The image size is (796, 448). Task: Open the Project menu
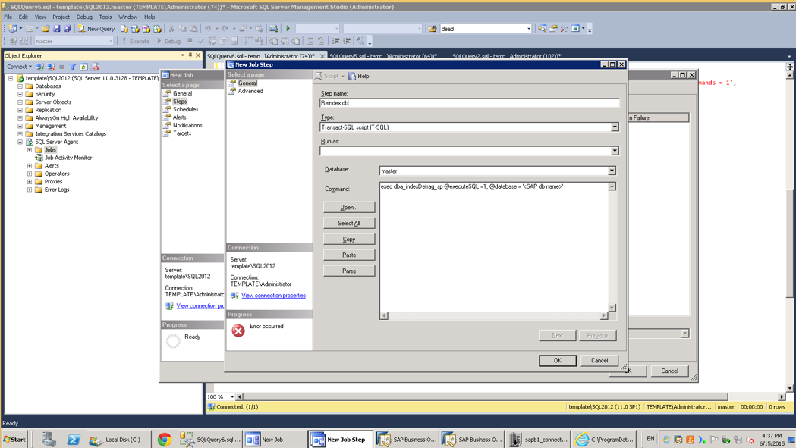coord(61,17)
